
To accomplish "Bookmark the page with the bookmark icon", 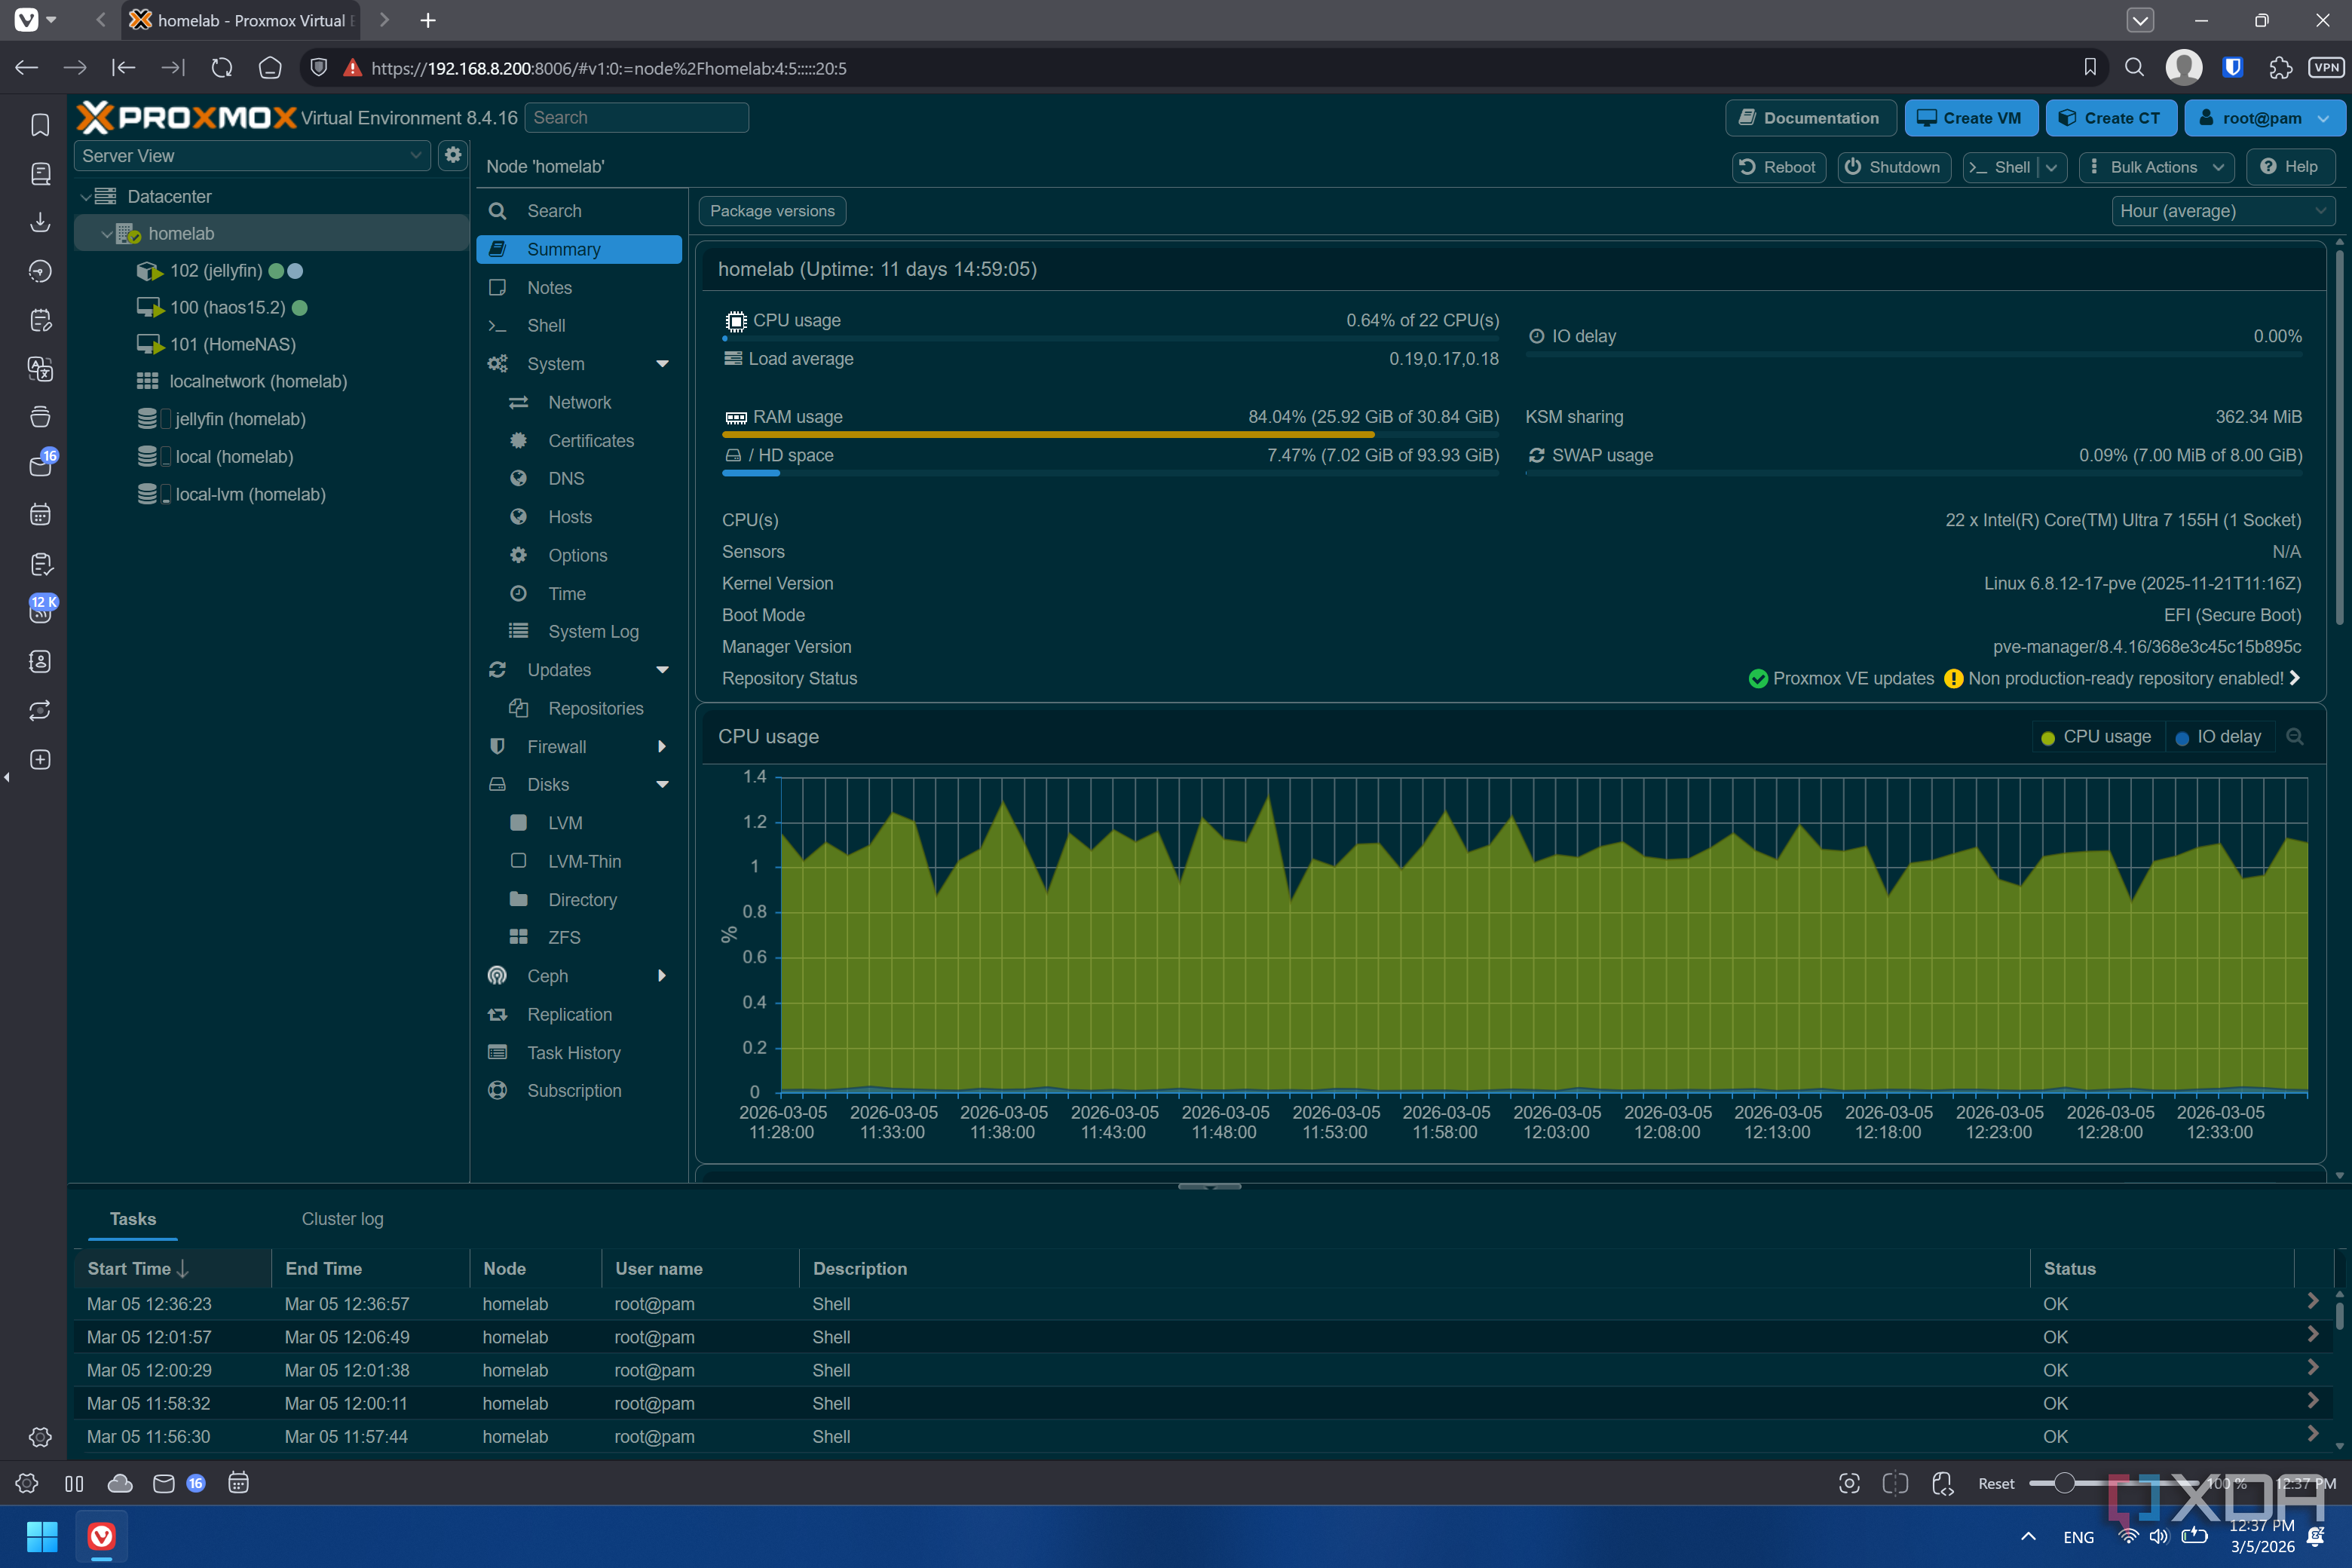I will pyautogui.click(x=2090, y=68).
